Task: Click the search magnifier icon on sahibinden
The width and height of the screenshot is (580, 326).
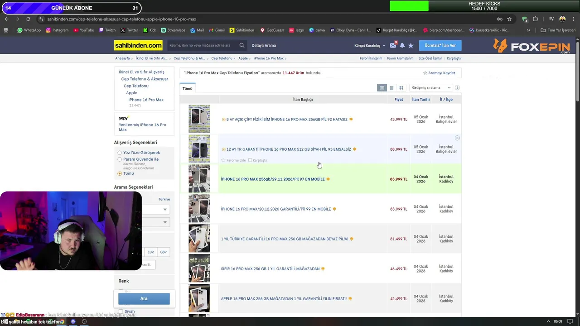Action: click(x=242, y=45)
